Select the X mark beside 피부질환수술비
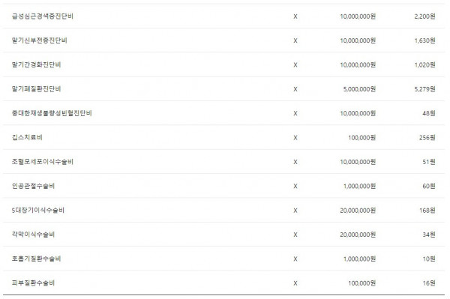Image resolution: width=450 pixels, height=299 pixels. click(x=295, y=283)
